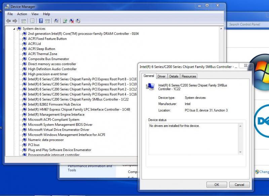This screenshot has width=269, height=196.
Task: Select the DRAM Controller - 0104 device
Action: [83, 34]
